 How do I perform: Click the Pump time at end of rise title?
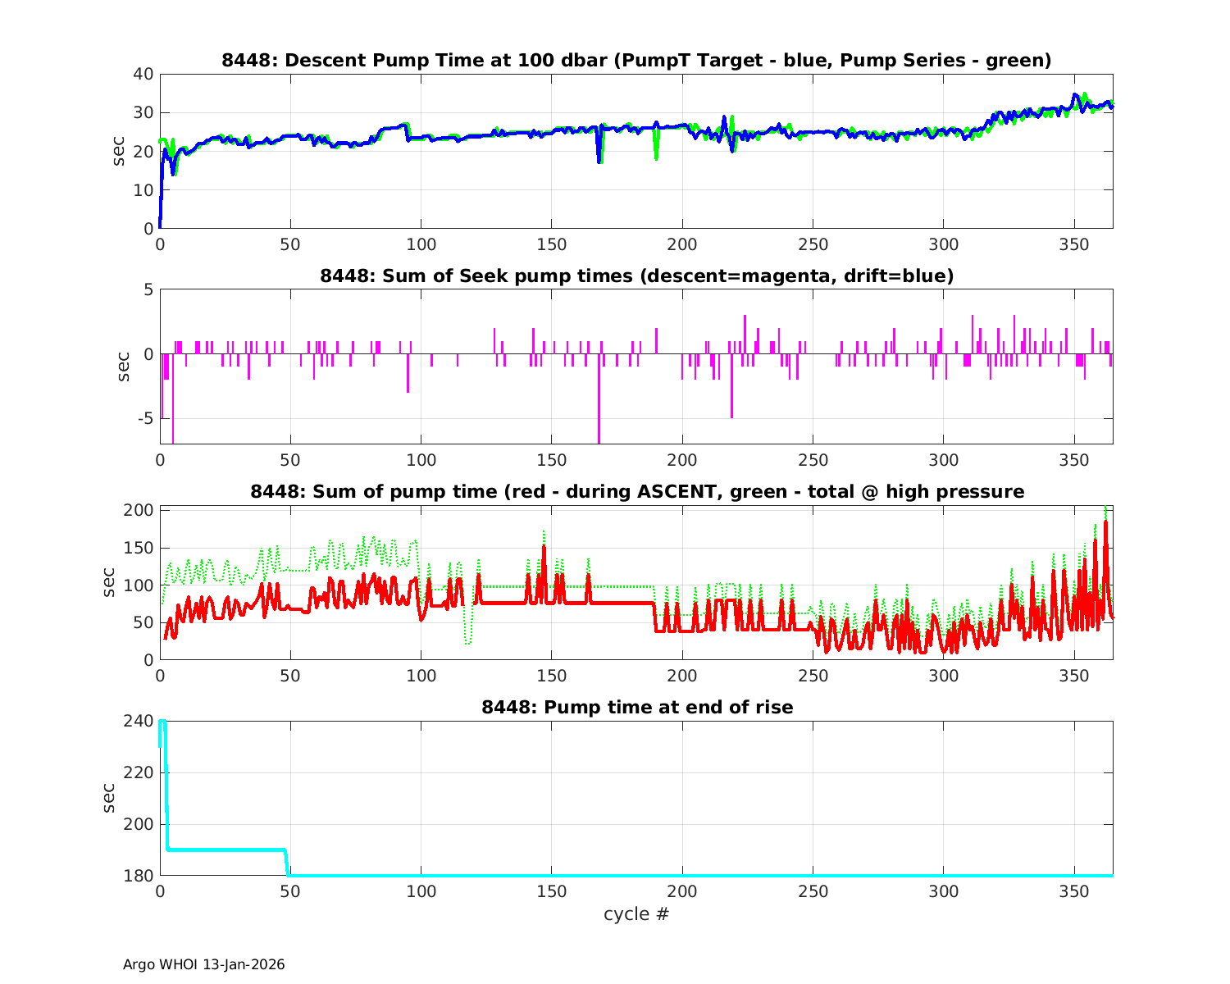[x=636, y=707]
